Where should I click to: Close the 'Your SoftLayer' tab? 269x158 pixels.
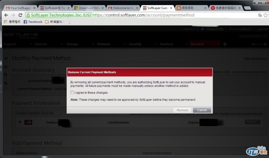tap(34, 8)
